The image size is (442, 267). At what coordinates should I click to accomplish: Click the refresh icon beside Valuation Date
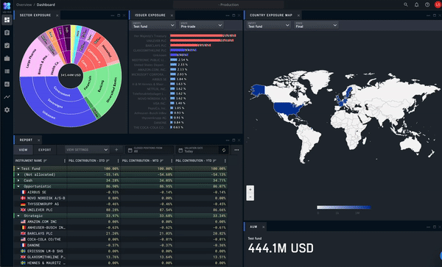[224, 150]
